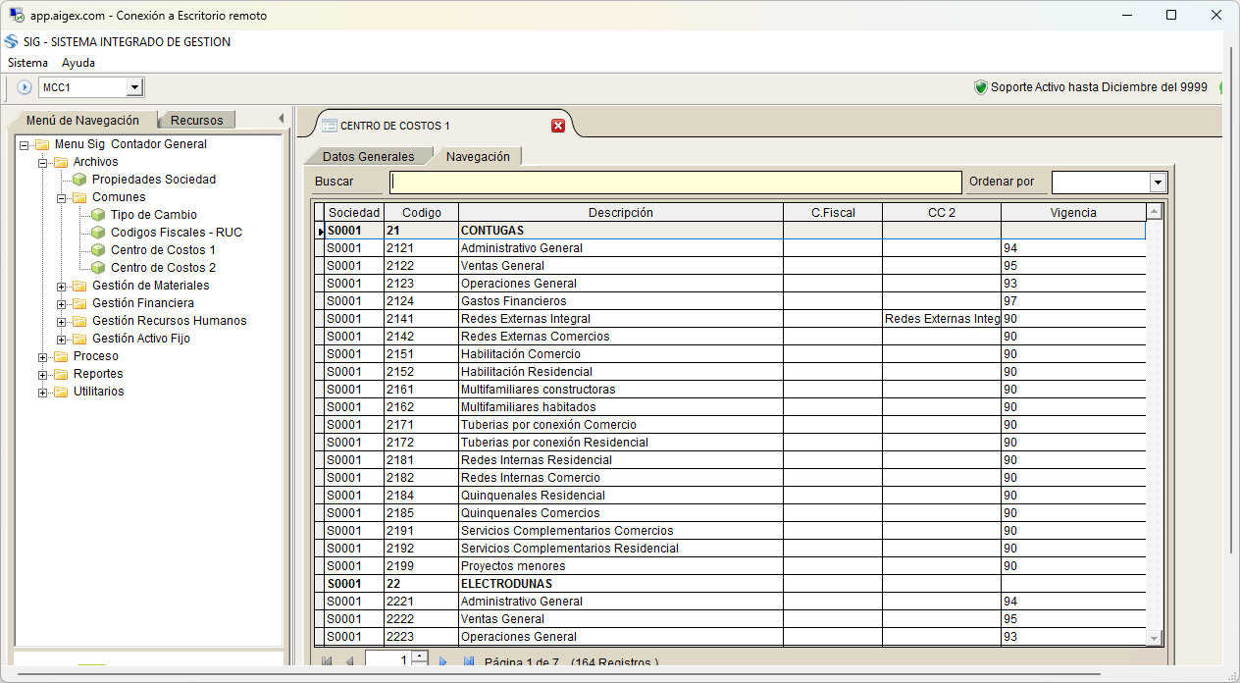
Task: Click the Propiedades Sociedad cube icon
Action: click(x=79, y=180)
